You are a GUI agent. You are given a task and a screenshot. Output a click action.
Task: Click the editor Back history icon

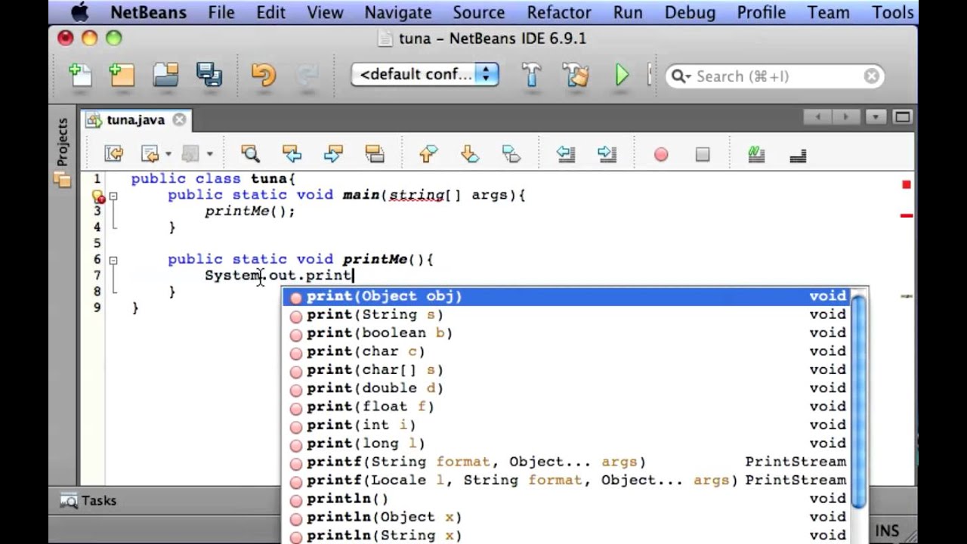pos(150,154)
